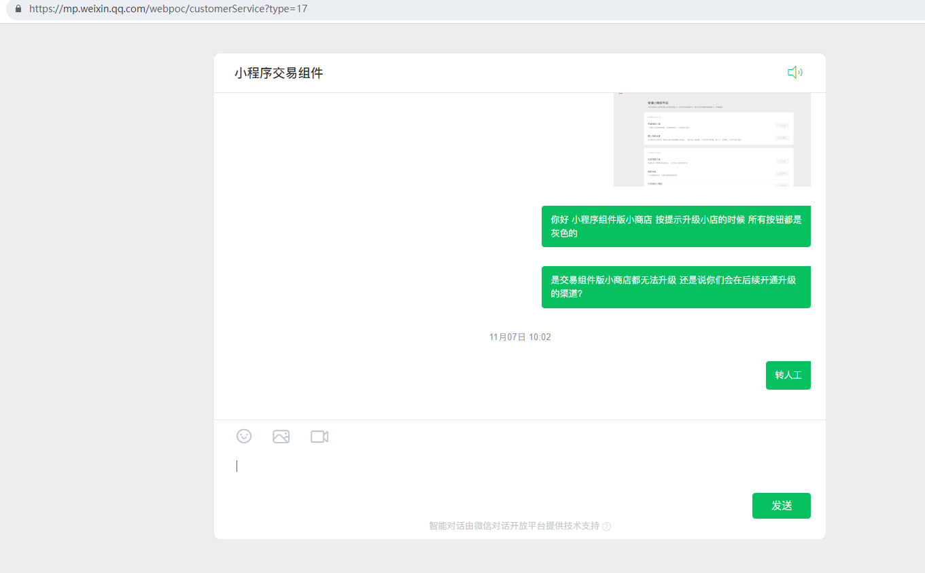Image resolution: width=925 pixels, height=573 pixels.
Task: Click the lock icon in address bar
Action: pyautogui.click(x=18, y=10)
